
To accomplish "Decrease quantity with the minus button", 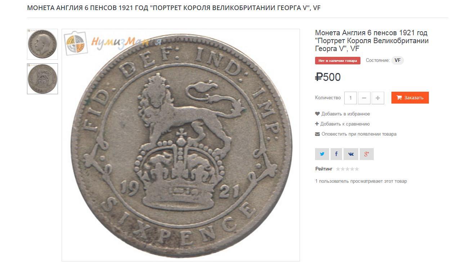I will click(364, 98).
